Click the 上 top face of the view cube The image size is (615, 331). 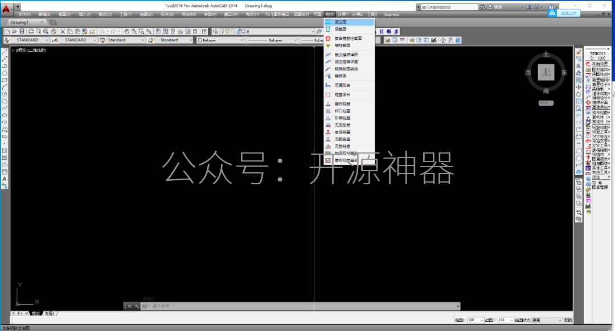pyautogui.click(x=546, y=72)
